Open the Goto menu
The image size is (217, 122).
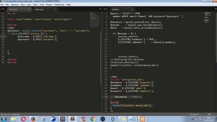(x=35, y=4)
